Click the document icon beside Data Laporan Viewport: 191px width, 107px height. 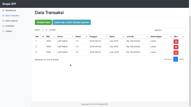tap(3, 21)
